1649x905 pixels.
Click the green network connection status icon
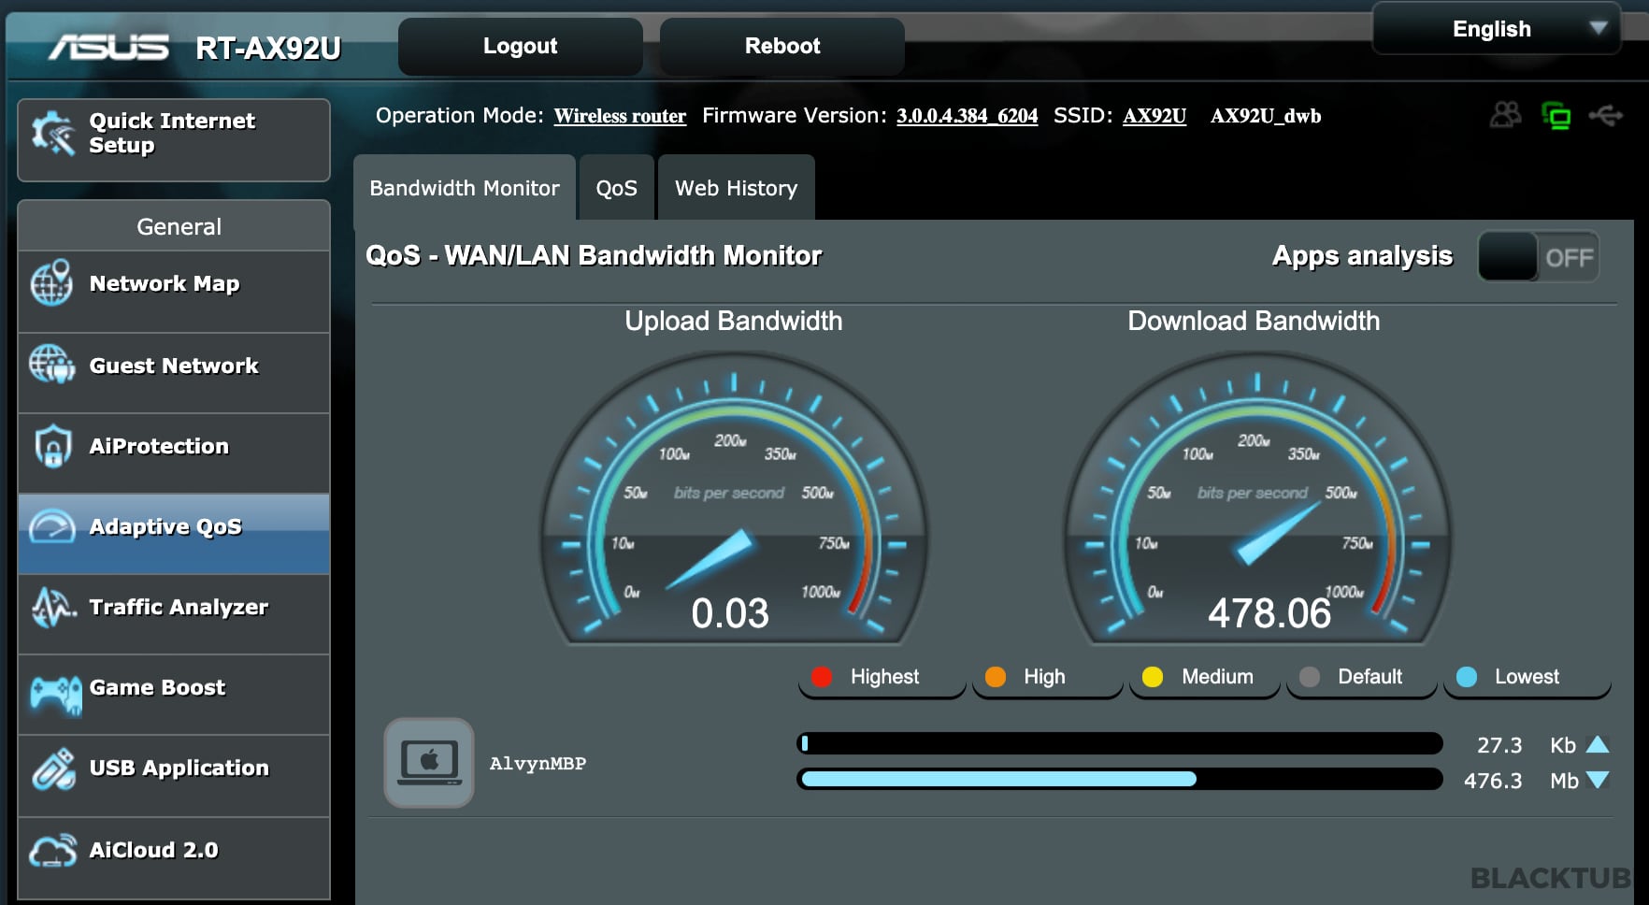(x=1556, y=116)
